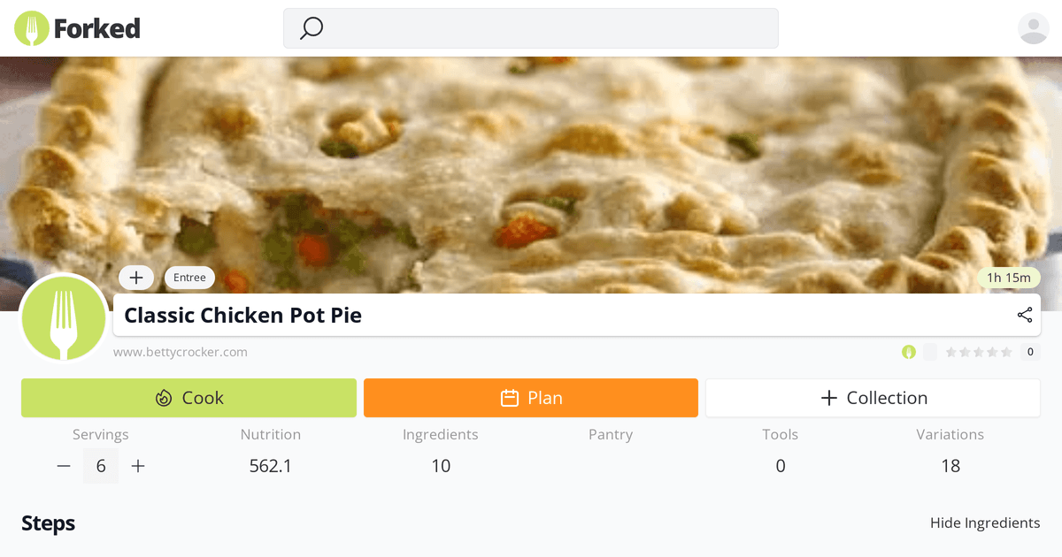Open the www.bettycrocker.com source link
This screenshot has height=557, width=1062.
coord(181,351)
